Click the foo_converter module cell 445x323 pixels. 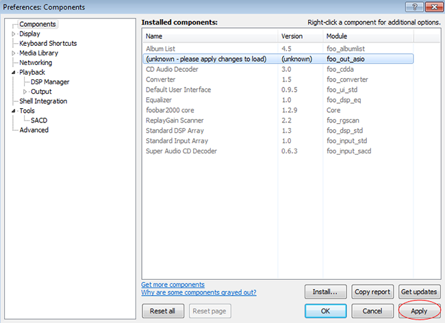click(x=347, y=79)
